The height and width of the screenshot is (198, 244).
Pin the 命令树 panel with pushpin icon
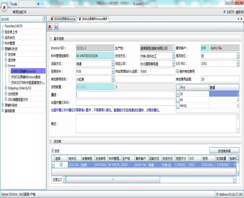44,19
